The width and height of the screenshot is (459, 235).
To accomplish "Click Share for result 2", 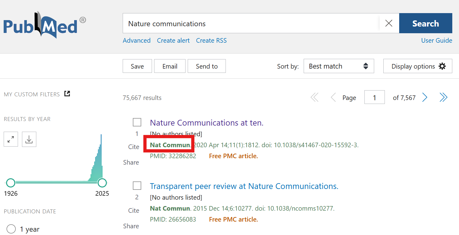I will coord(131,226).
